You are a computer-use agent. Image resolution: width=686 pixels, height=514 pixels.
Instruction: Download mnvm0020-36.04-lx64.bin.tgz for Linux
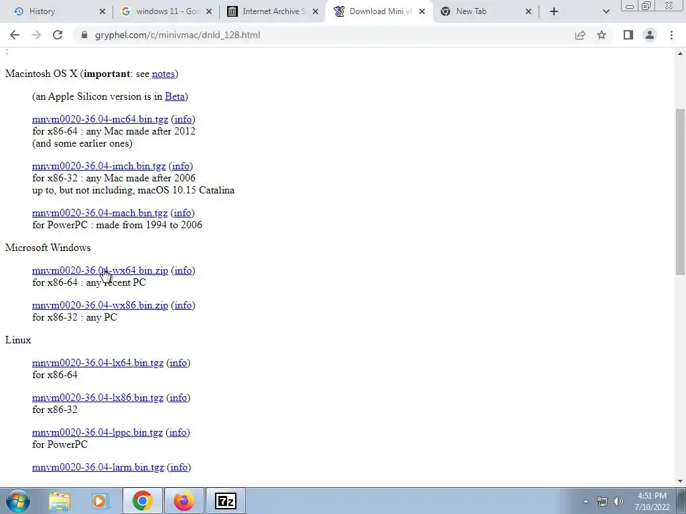click(98, 363)
